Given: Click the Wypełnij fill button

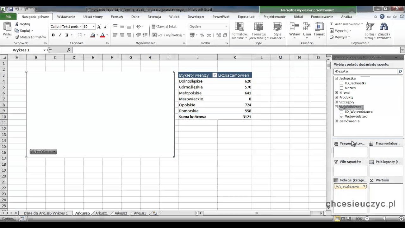Looking at the screenshot, I should 340,31.
